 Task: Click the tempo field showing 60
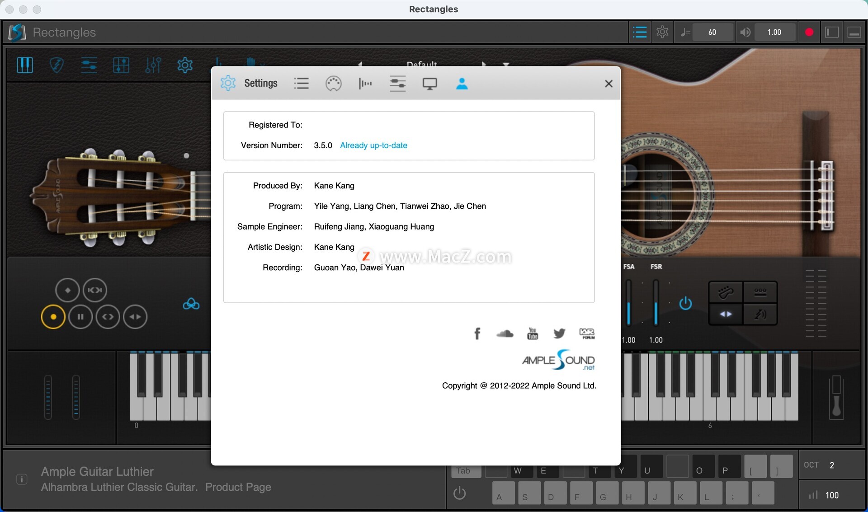712,32
